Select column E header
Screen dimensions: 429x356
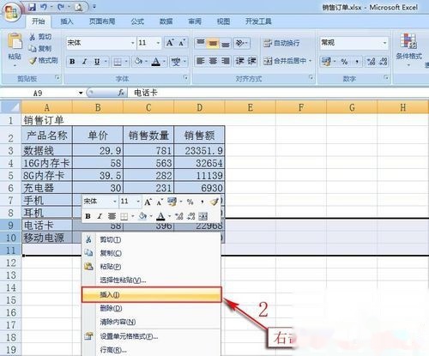point(251,107)
